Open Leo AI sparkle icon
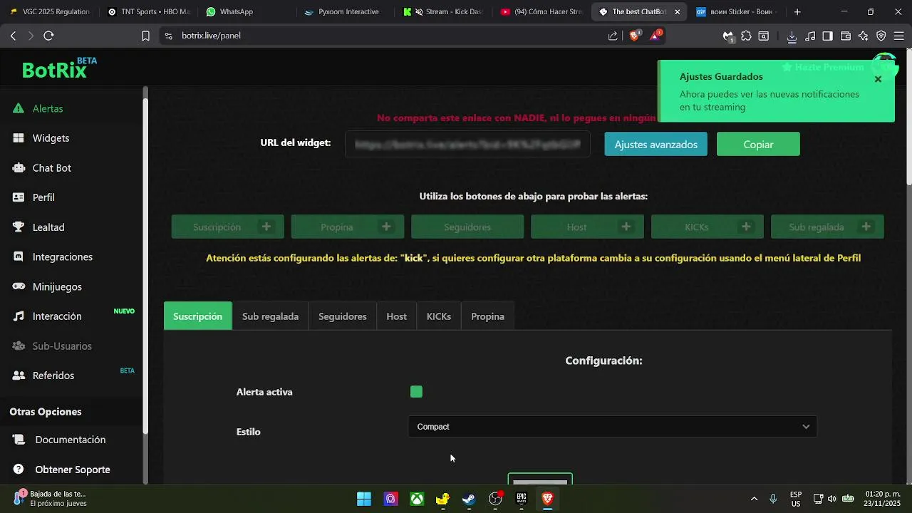The width and height of the screenshot is (912, 513). [864, 36]
